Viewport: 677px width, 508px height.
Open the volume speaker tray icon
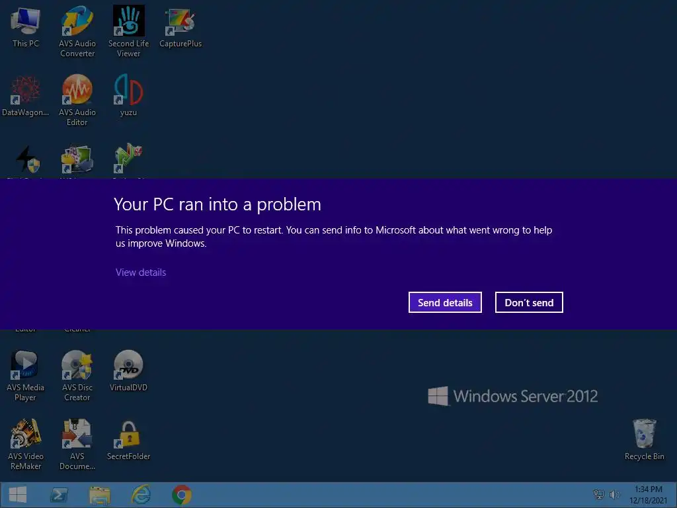click(x=614, y=495)
